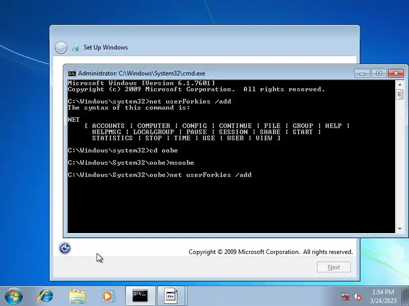Viewport: 409px width, 306px height.
Task: Click the Set Up Windows title icon
Action: (x=76, y=47)
